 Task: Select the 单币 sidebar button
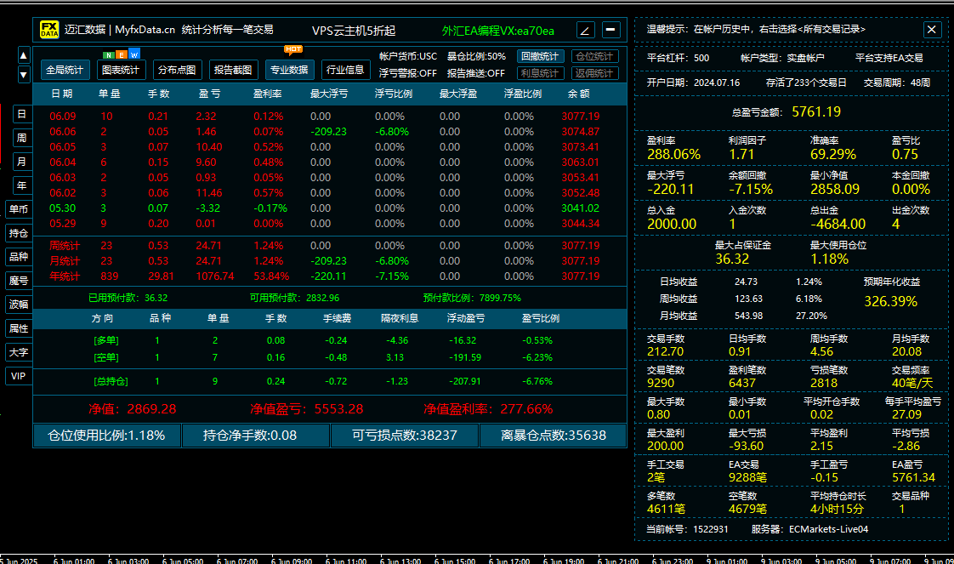[x=19, y=208]
